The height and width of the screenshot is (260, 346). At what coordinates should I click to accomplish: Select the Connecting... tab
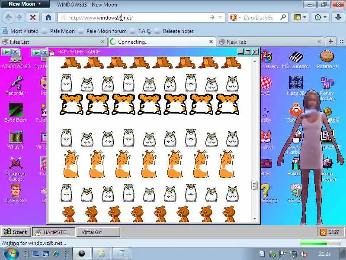pyautogui.click(x=162, y=42)
